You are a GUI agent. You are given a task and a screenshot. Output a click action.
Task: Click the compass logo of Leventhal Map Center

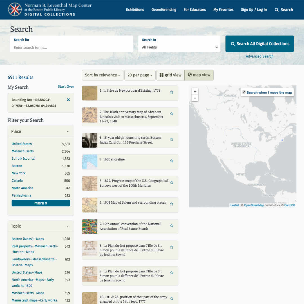pyautogui.click(x=15, y=9)
